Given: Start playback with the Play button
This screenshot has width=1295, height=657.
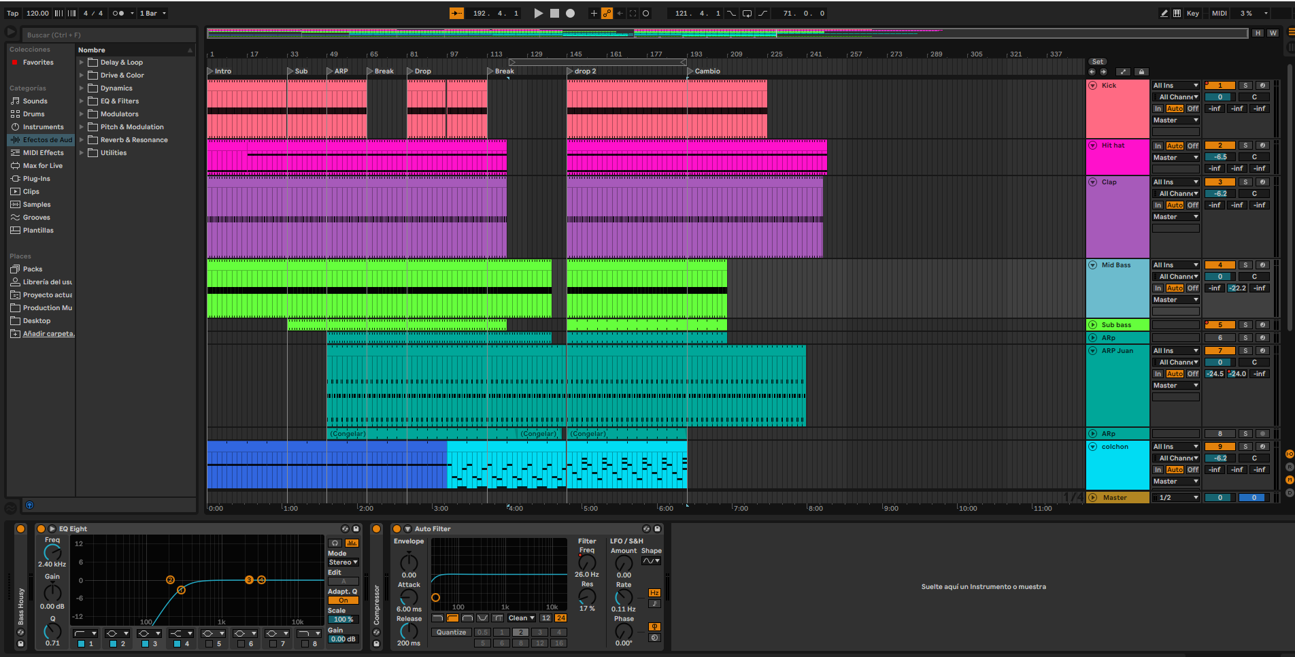Looking at the screenshot, I should point(538,13).
